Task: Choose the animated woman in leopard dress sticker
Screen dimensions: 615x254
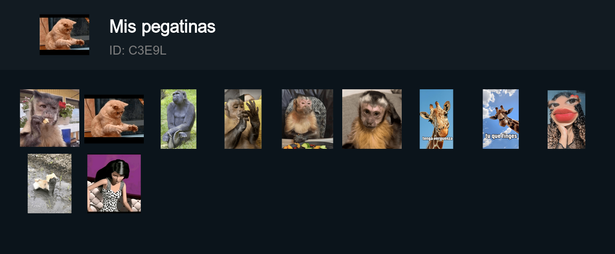Action: coord(114,184)
